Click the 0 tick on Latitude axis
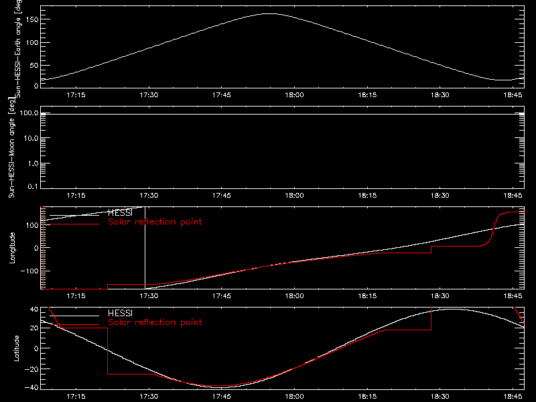 point(36,348)
